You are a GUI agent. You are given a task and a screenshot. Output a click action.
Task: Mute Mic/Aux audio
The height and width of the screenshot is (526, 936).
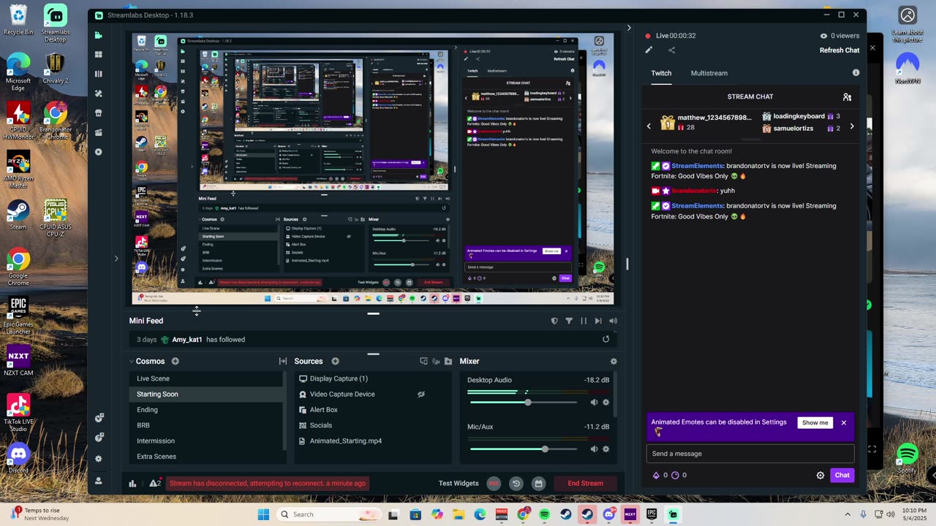(x=594, y=449)
